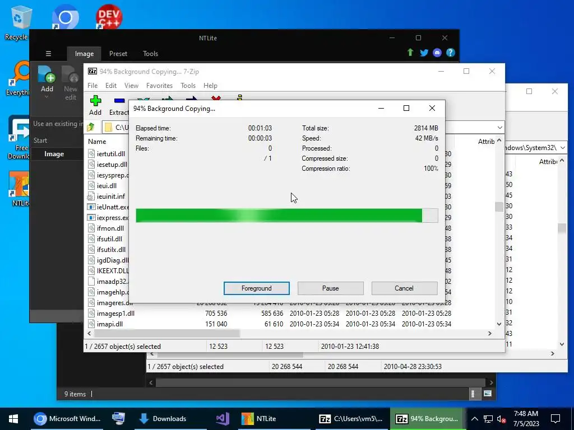Screen dimensions: 574x430
Task: Select the file ieui.dll
Action: (x=107, y=186)
